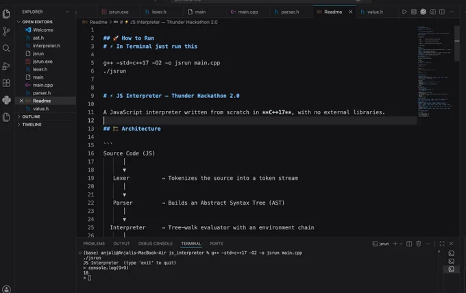The height and width of the screenshot is (293, 466).
Task: Close the terminal panel
Action: pyautogui.click(x=451, y=244)
